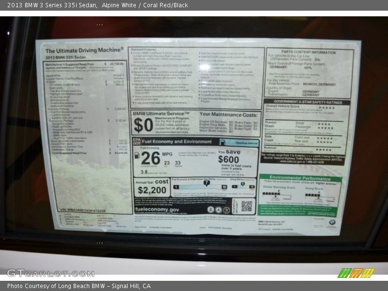Select the Smog Rating scale marker
Image resolution: width=388 pixels, height=291 pixels.
(x=243, y=184)
